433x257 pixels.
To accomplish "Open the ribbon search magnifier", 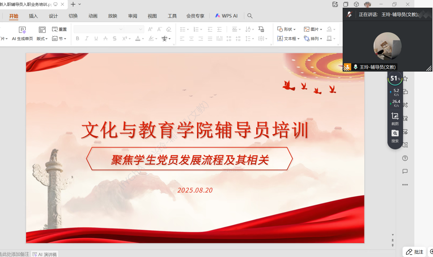I will (x=250, y=16).
